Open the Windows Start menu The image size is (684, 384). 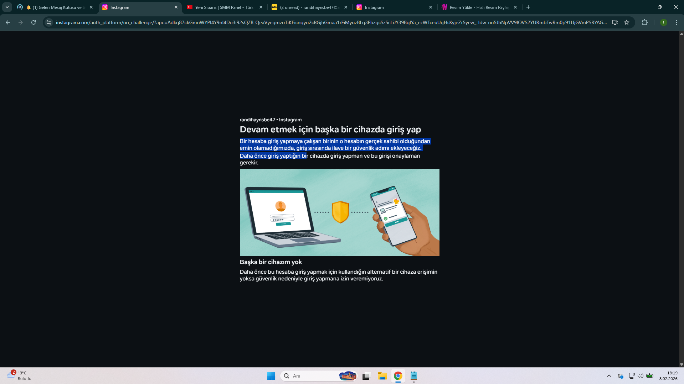click(x=271, y=376)
